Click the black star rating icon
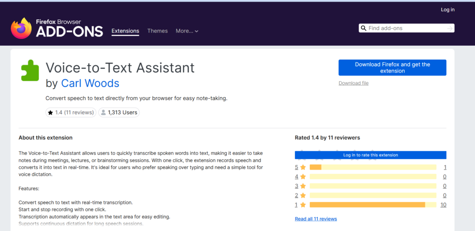475x231 pixels. click(x=50, y=113)
